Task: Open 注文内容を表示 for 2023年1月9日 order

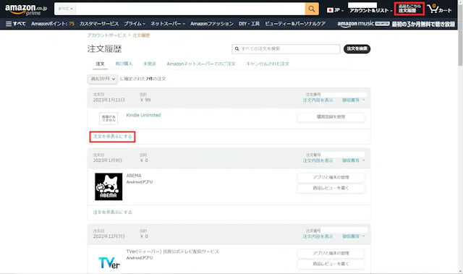Action: [318, 160]
